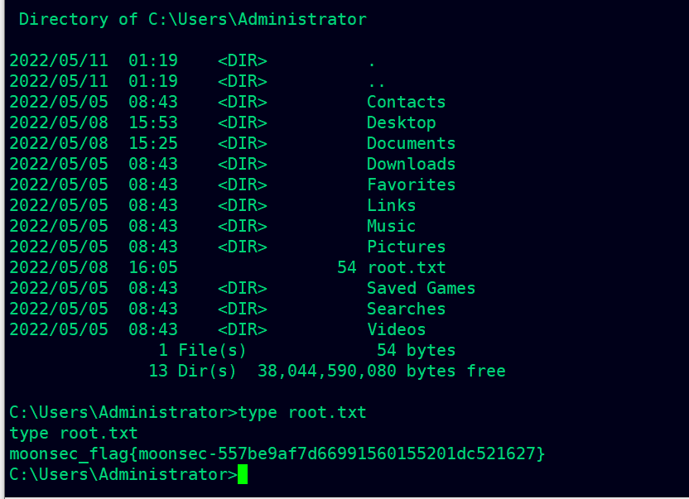This screenshot has width=689, height=499.
Task: Click the 16:05 timestamp of root.txt
Action: [153, 267]
